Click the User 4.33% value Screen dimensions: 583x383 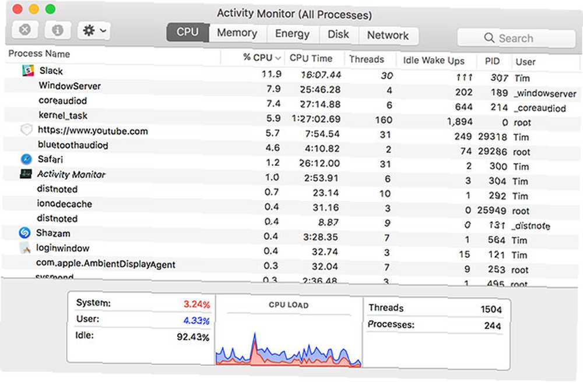click(196, 320)
